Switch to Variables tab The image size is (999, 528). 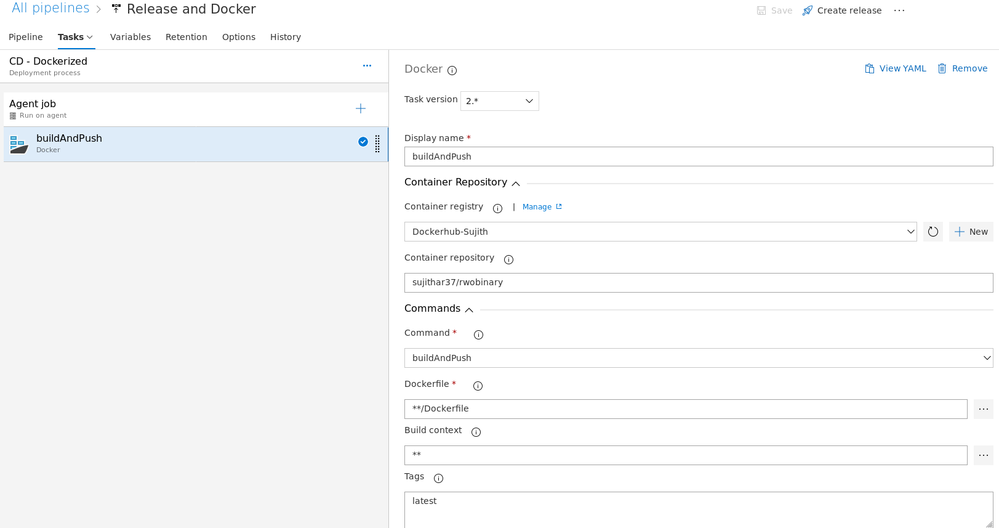coord(130,37)
